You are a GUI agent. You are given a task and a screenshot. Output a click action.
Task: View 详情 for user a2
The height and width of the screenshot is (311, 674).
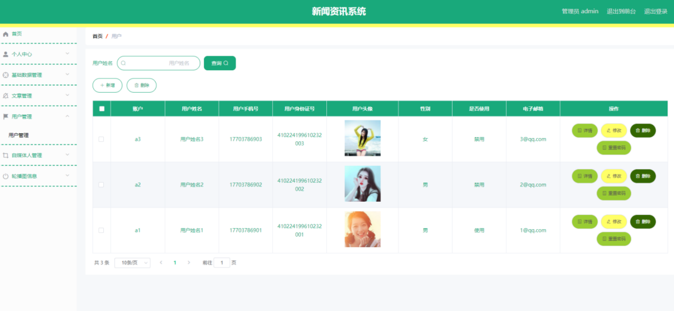(585, 176)
